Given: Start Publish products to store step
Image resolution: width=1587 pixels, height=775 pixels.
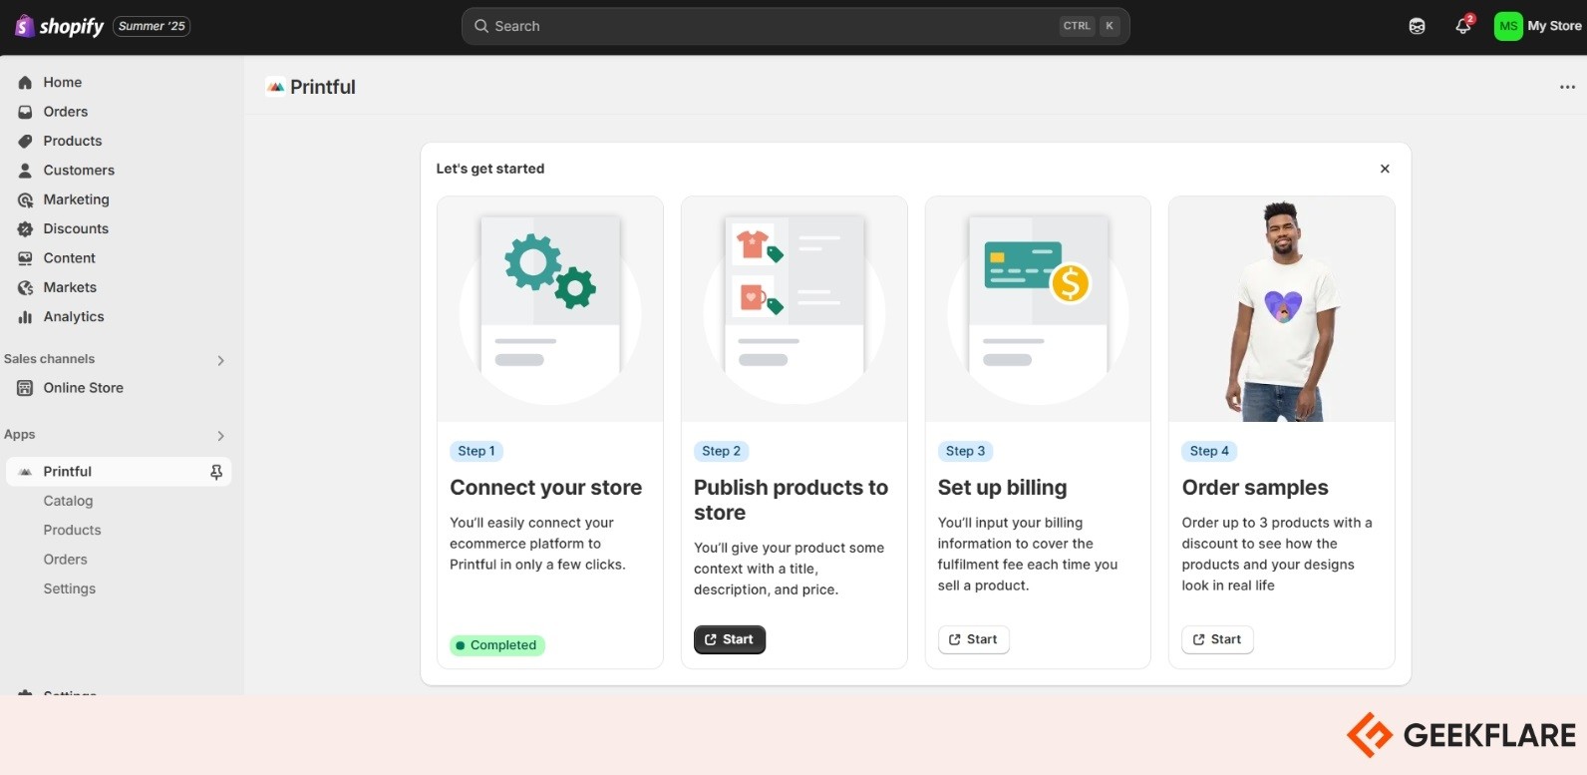Looking at the screenshot, I should [x=730, y=639].
